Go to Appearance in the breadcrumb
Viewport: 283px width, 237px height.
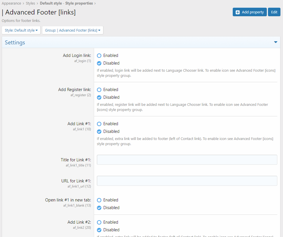(11, 3)
